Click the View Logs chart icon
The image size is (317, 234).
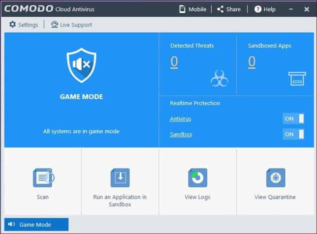click(198, 177)
